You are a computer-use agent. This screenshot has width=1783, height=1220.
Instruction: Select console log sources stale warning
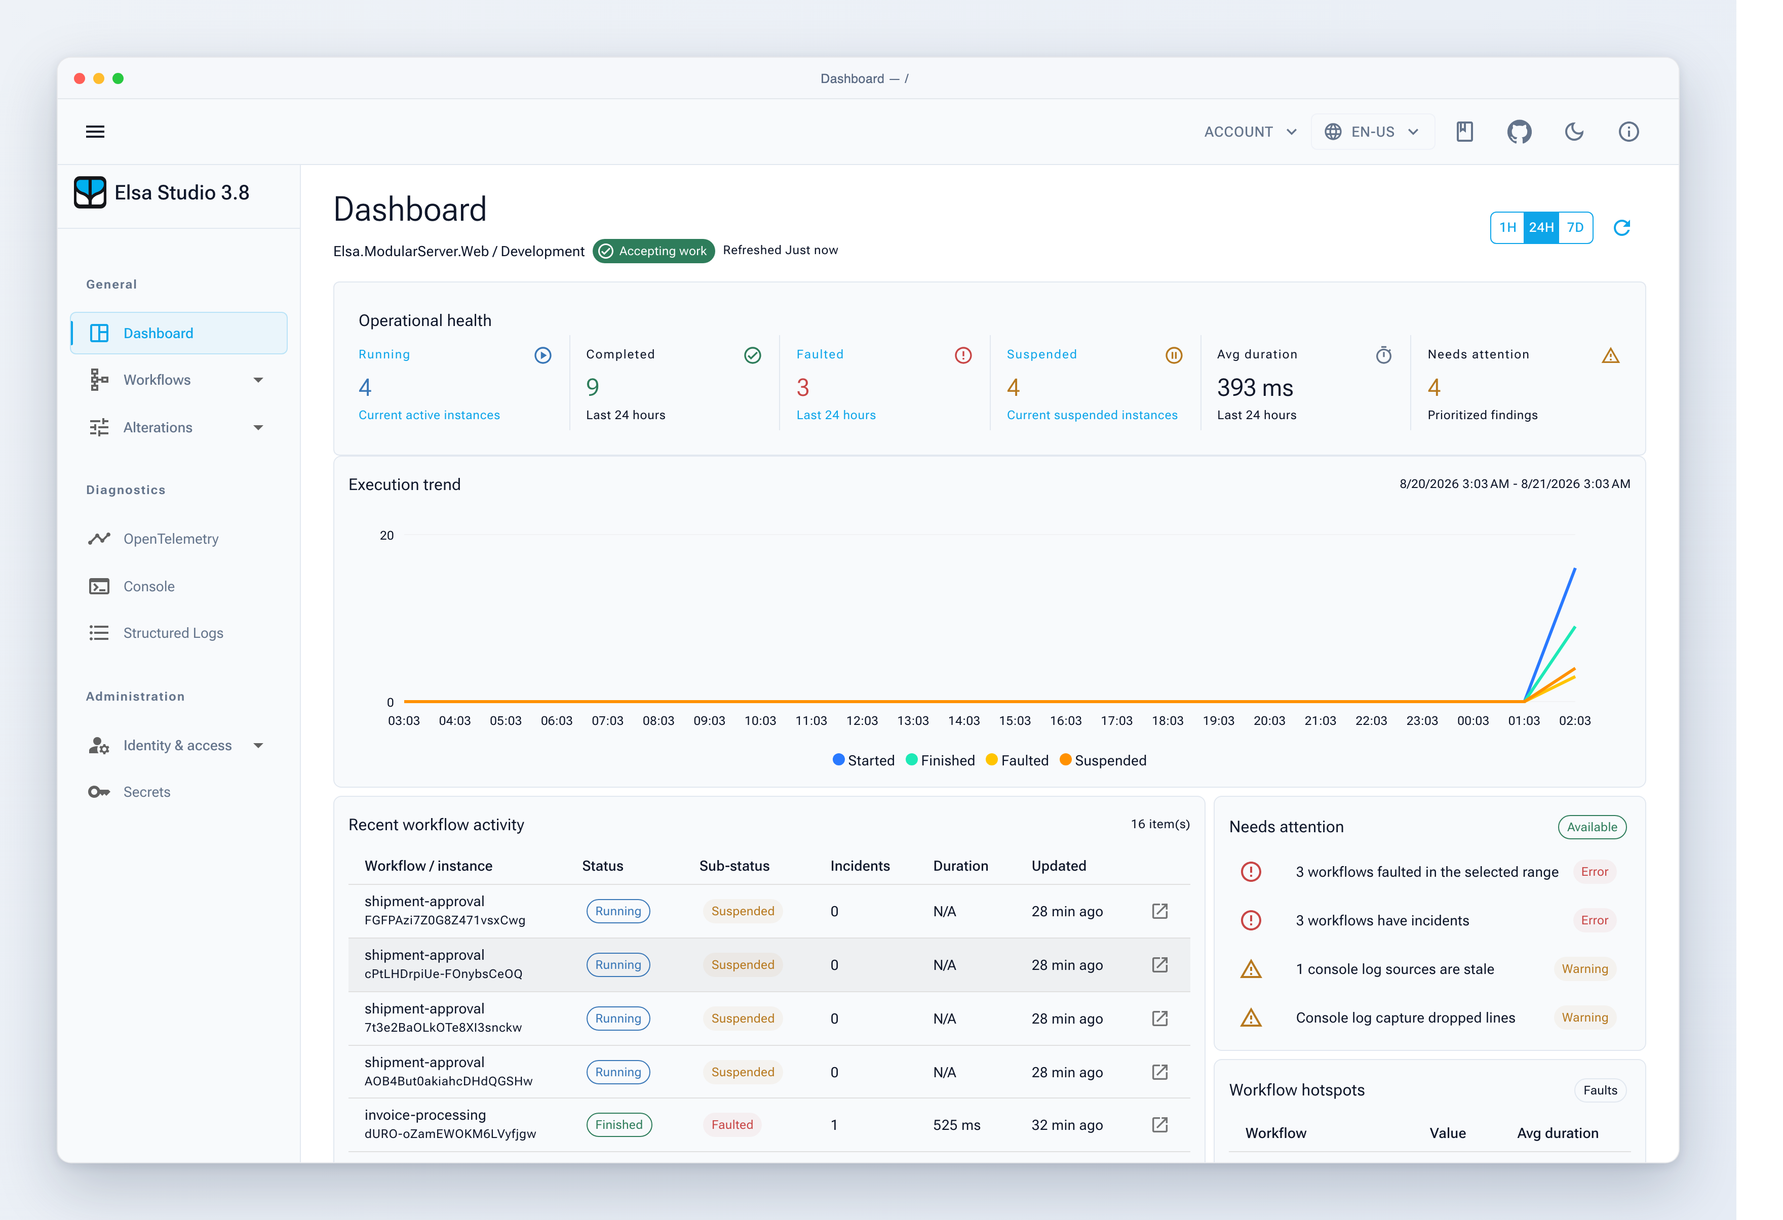pyautogui.click(x=1428, y=968)
